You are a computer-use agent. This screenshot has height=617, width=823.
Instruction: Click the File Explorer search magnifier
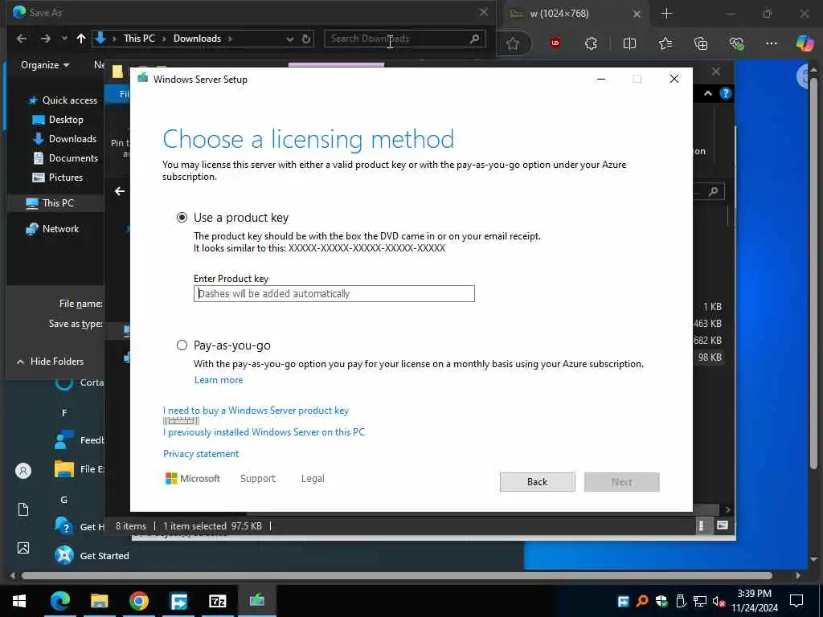[713, 192]
